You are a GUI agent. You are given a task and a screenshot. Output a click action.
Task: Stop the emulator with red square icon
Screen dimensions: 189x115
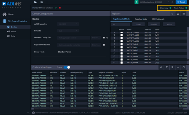point(60,8)
